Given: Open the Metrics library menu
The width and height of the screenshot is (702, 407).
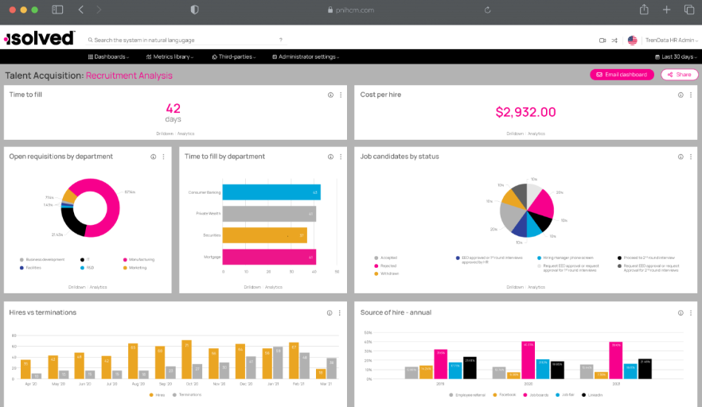Looking at the screenshot, I should (x=172, y=57).
